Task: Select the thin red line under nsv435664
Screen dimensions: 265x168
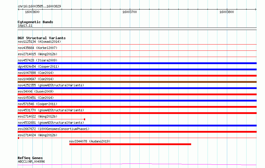Action: point(137,50)
